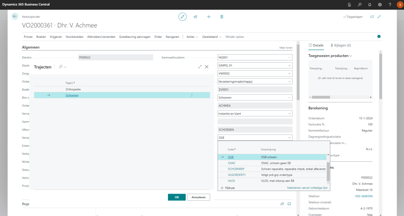Select the Orthopedie traject row
The height and width of the screenshot is (216, 404).
point(122,89)
